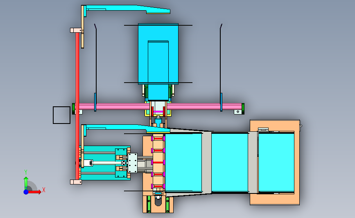Viewport: 355px width, 218px height.
Task: Select the leftmost cyan conveyor panel
Action: [x=183, y=162]
